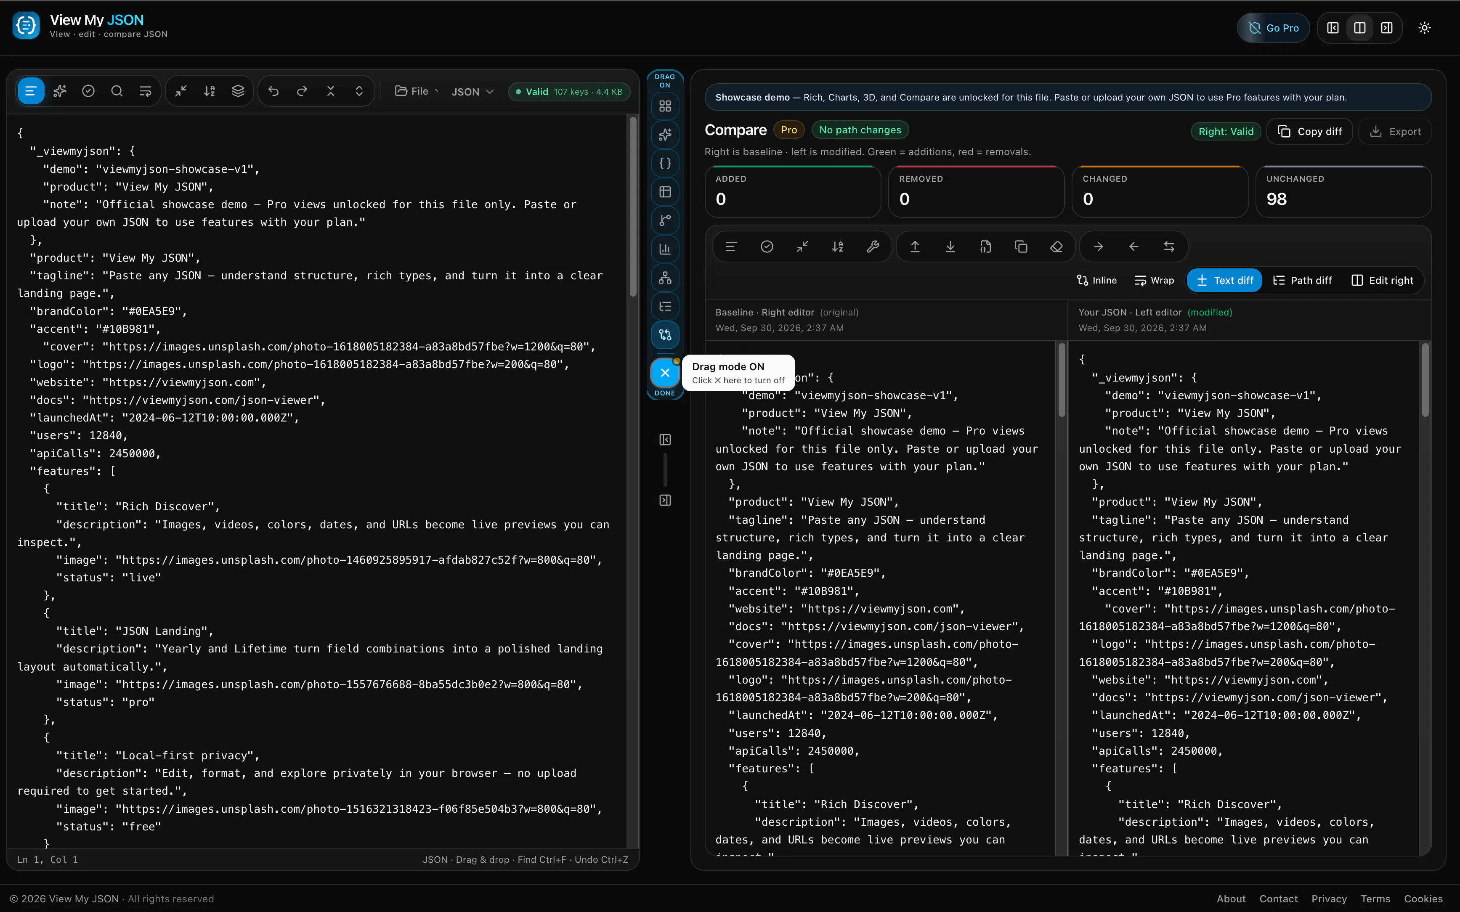Image resolution: width=1460 pixels, height=912 pixels.
Task: Click the baseline editor pane scrollbar
Action: [x=1061, y=380]
